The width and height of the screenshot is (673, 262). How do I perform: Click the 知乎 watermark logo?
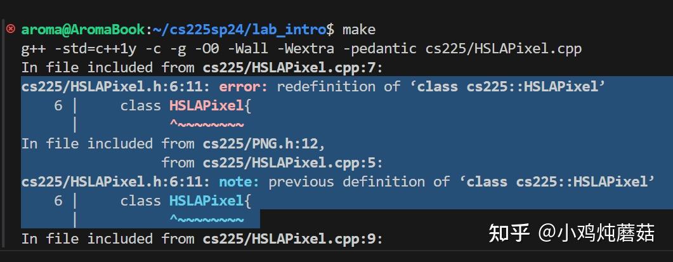click(509, 233)
